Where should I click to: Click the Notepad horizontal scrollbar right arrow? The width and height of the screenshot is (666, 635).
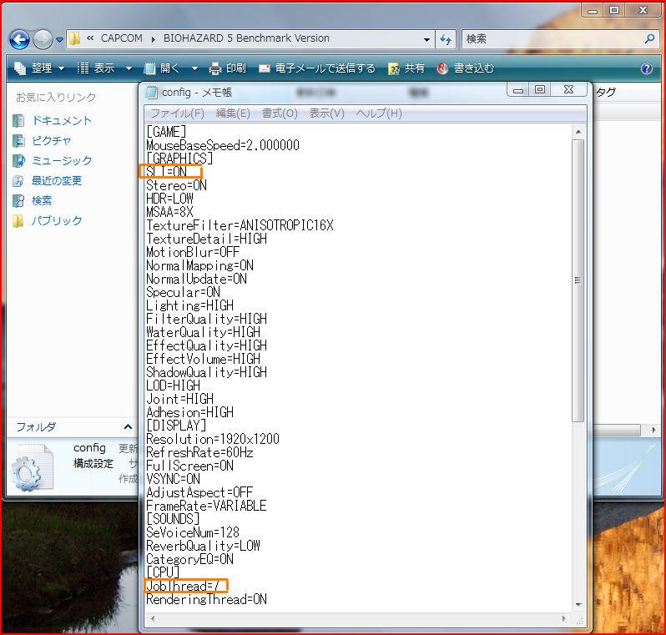[x=564, y=619]
